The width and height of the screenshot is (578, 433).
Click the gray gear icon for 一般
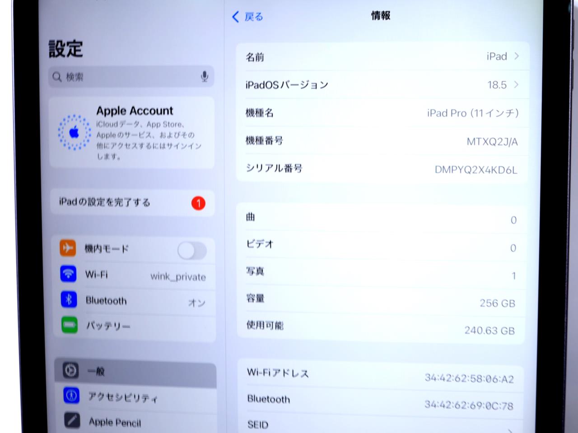click(70, 370)
